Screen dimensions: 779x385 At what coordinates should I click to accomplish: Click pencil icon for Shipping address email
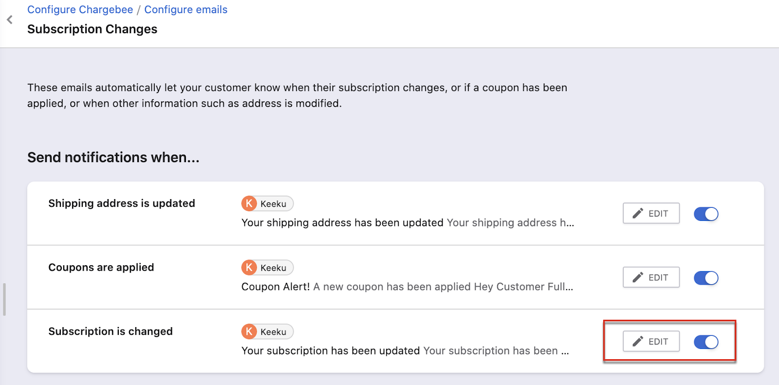pos(638,213)
